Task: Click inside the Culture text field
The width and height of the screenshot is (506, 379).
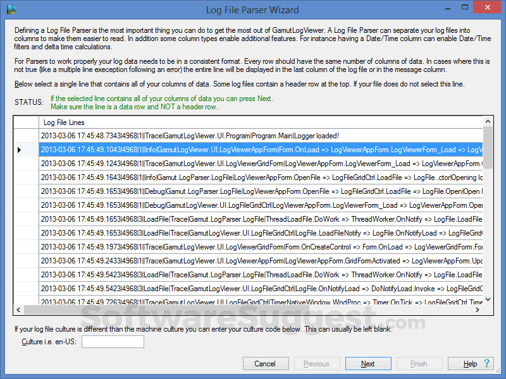Action: tap(113, 342)
